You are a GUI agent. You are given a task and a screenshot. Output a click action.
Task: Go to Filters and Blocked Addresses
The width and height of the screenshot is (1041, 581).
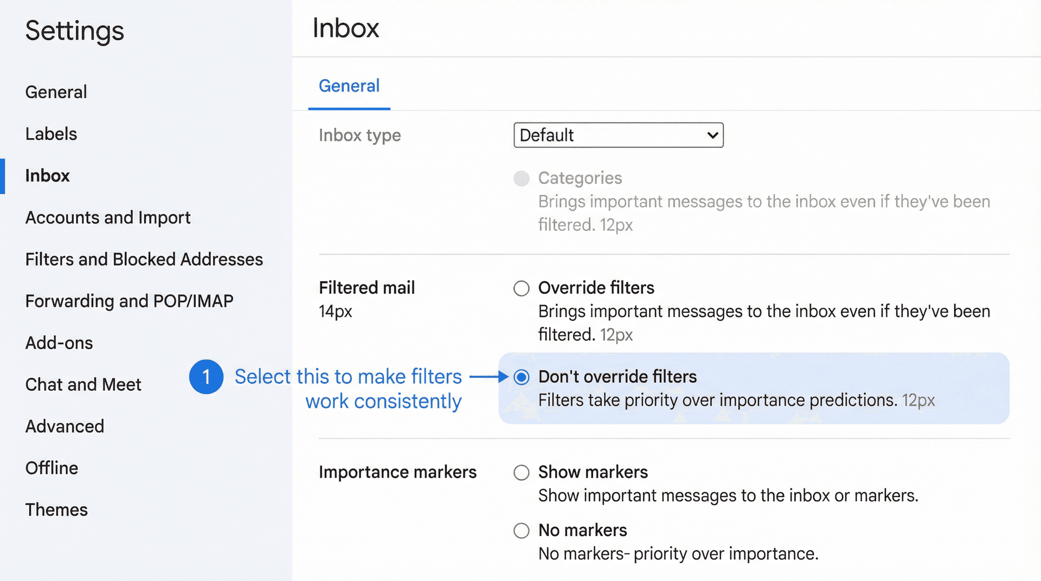point(144,259)
